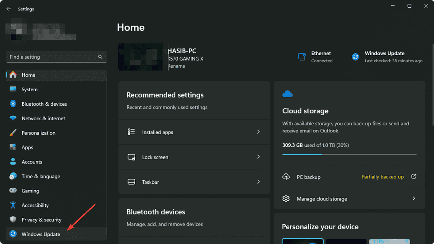Click the Lock screen icon
The image size is (434, 244).
click(132, 157)
